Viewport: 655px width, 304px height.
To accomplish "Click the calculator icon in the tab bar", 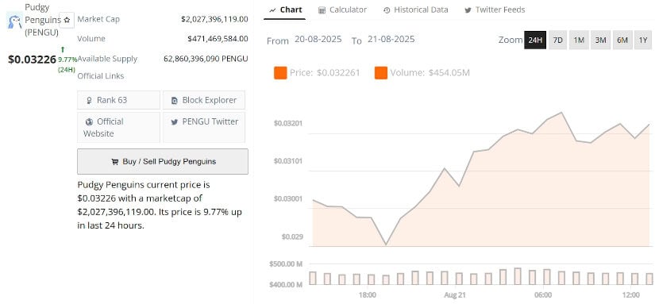I will pyautogui.click(x=322, y=10).
